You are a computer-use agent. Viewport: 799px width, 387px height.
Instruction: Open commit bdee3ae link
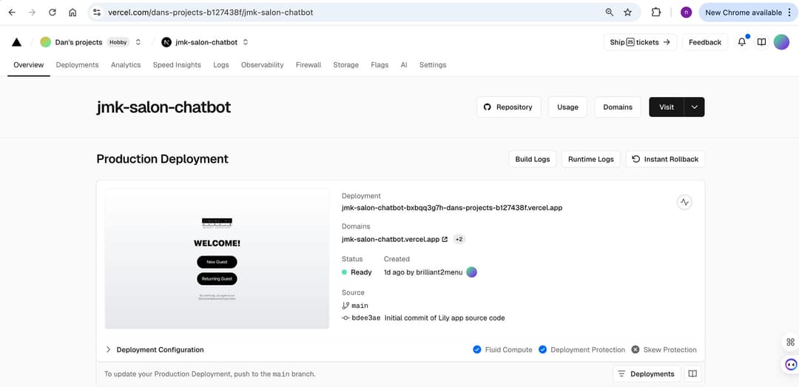pos(366,317)
